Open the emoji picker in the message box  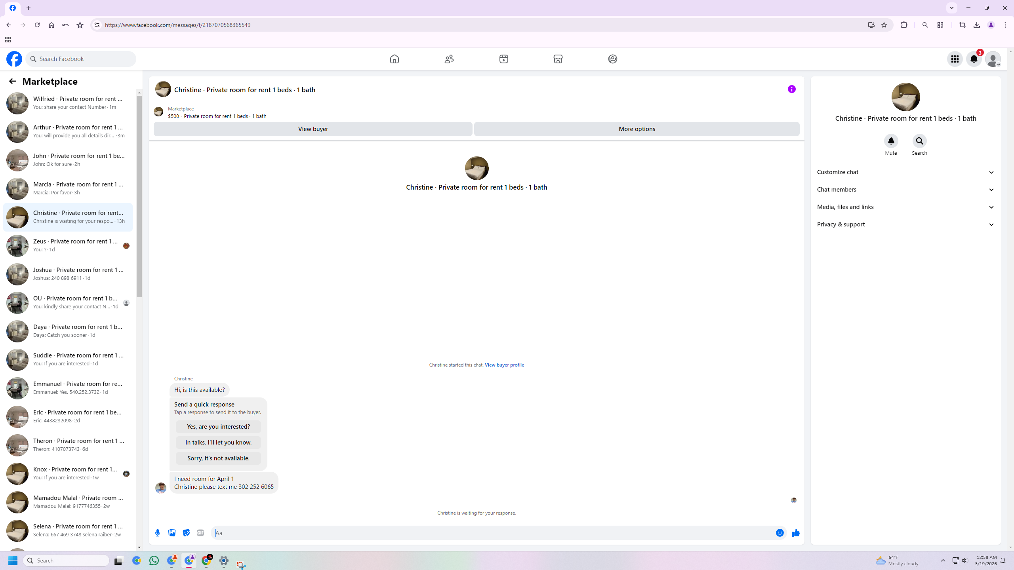780,533
